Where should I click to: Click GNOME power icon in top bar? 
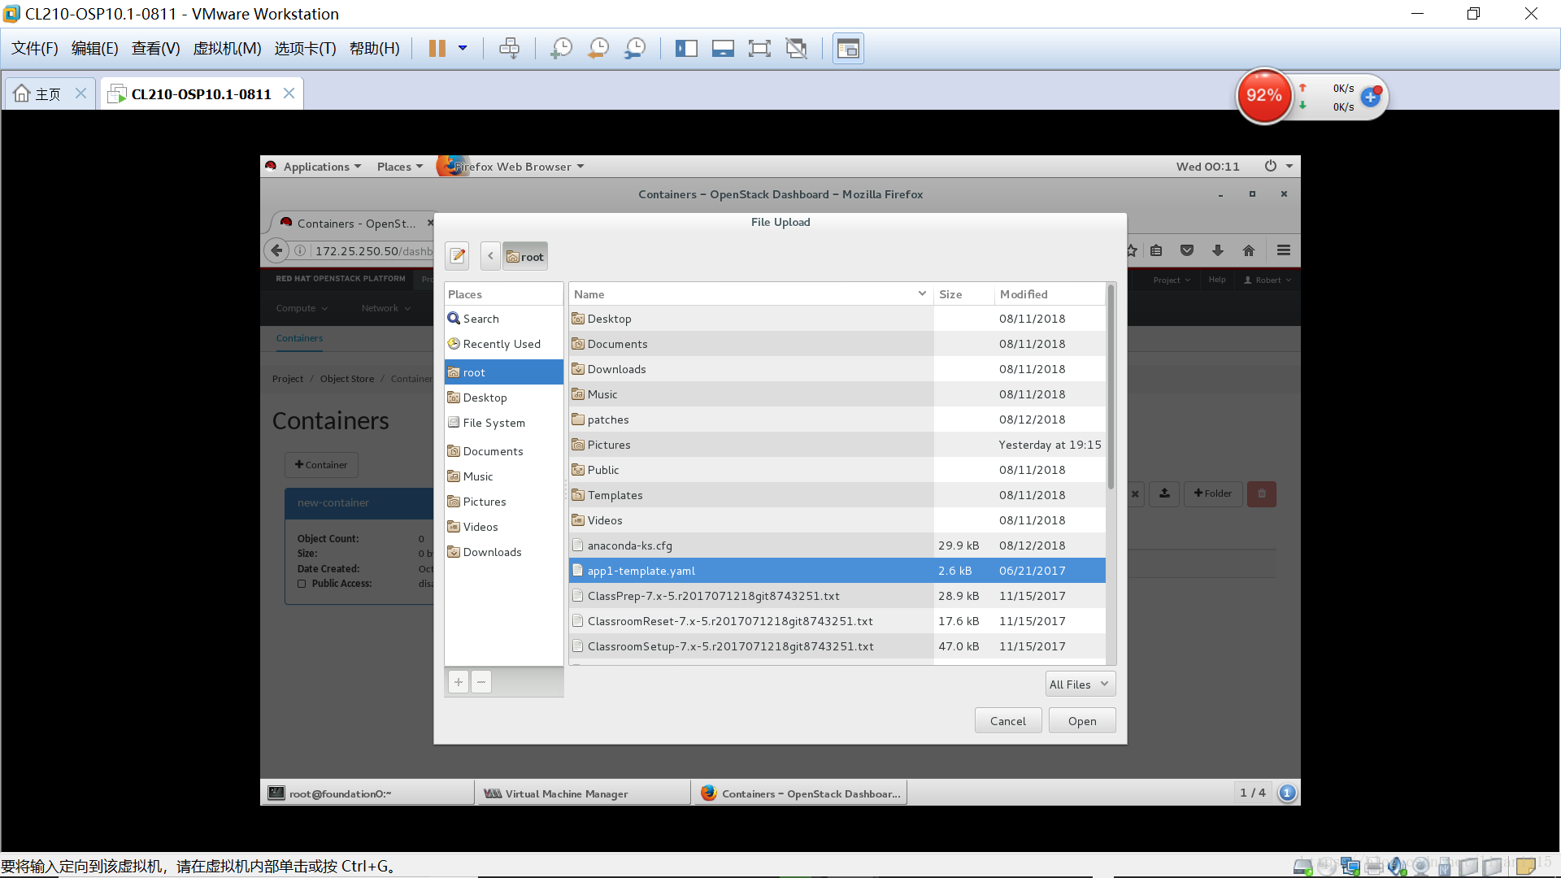tap(1270, 166)
